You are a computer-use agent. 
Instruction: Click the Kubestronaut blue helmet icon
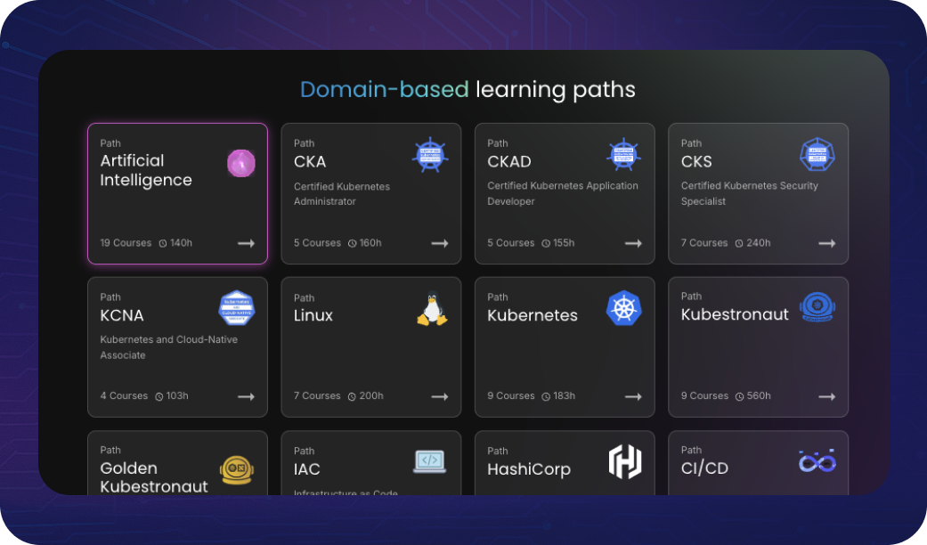click(817, 306)
